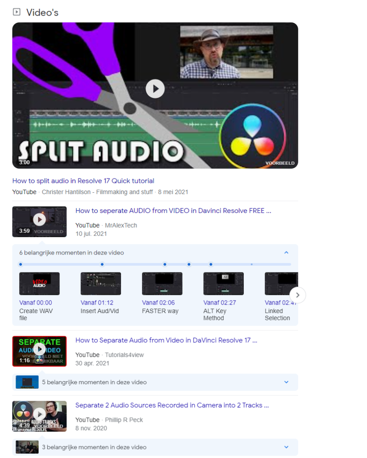The height and width of the screenshot is (458, 367).
Task: Click the 'MrAlexTech' channel name
Action: [x=121, y=225]
